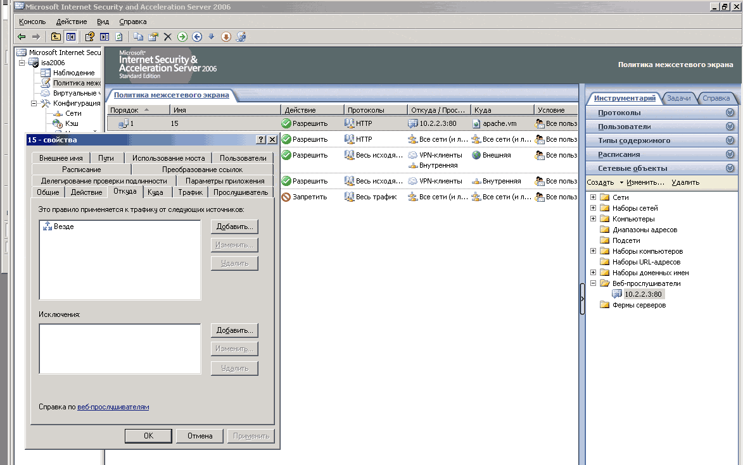
Task: Toggle the console tree show/hide icon
Action: coord(70,37)
